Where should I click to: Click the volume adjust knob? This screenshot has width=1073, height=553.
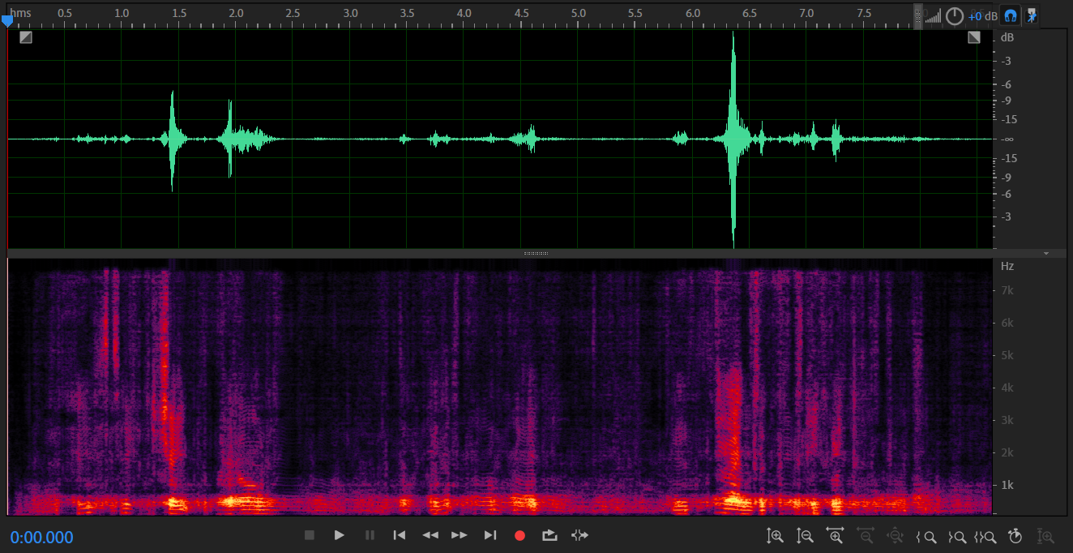pos(955,16)
